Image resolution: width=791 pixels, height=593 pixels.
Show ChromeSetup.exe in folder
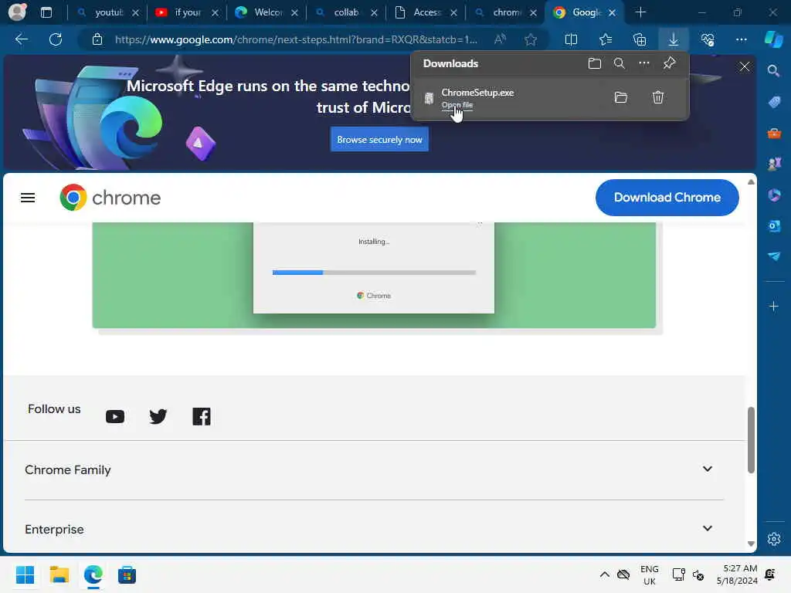click(621, 97)
